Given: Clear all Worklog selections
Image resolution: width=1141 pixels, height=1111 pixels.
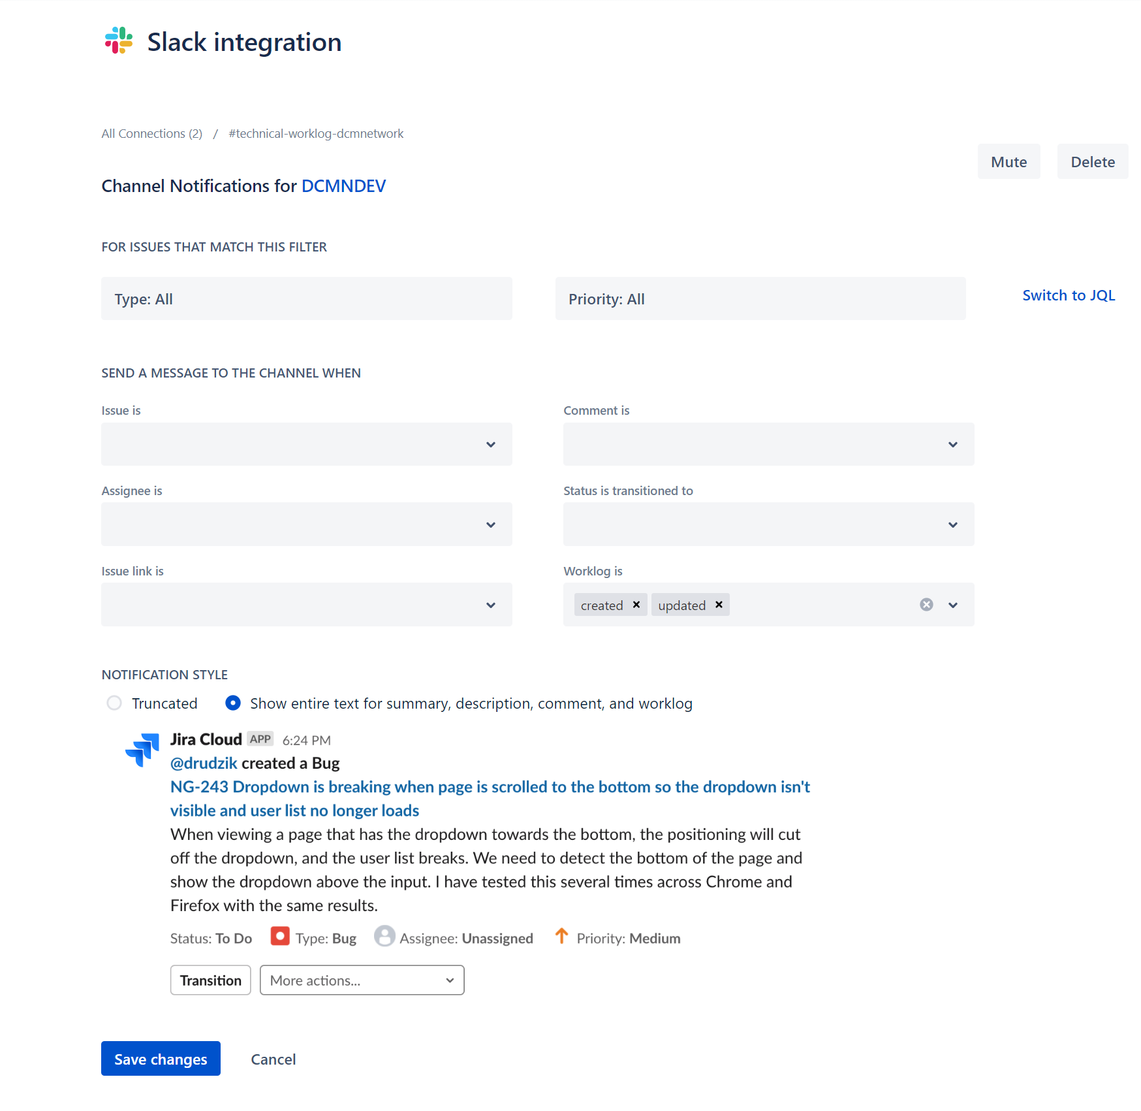Looking at the screenshot, I should [926, 605].
